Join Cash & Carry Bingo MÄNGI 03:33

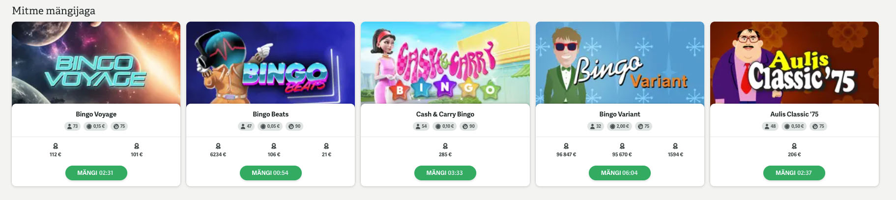point(445,173)
